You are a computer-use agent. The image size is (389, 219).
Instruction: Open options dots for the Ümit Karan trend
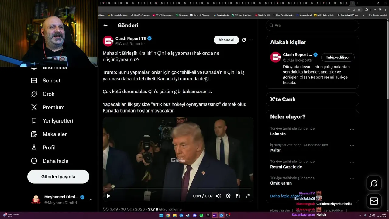(x=352, y=179)
